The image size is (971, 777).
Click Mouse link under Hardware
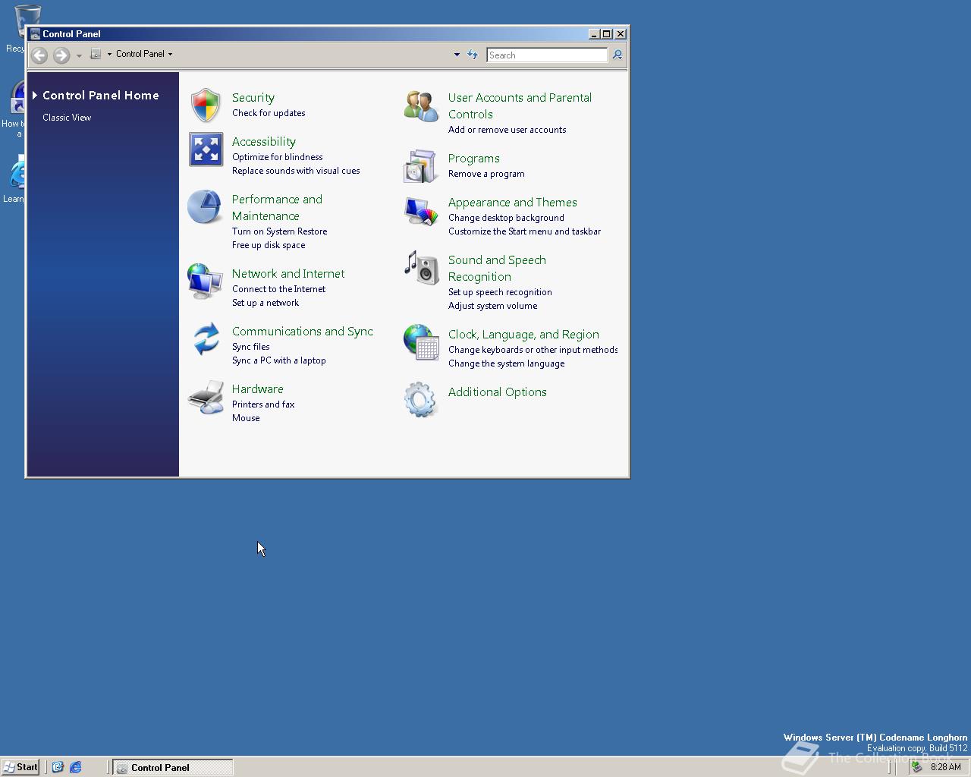[x=246, y=418]
